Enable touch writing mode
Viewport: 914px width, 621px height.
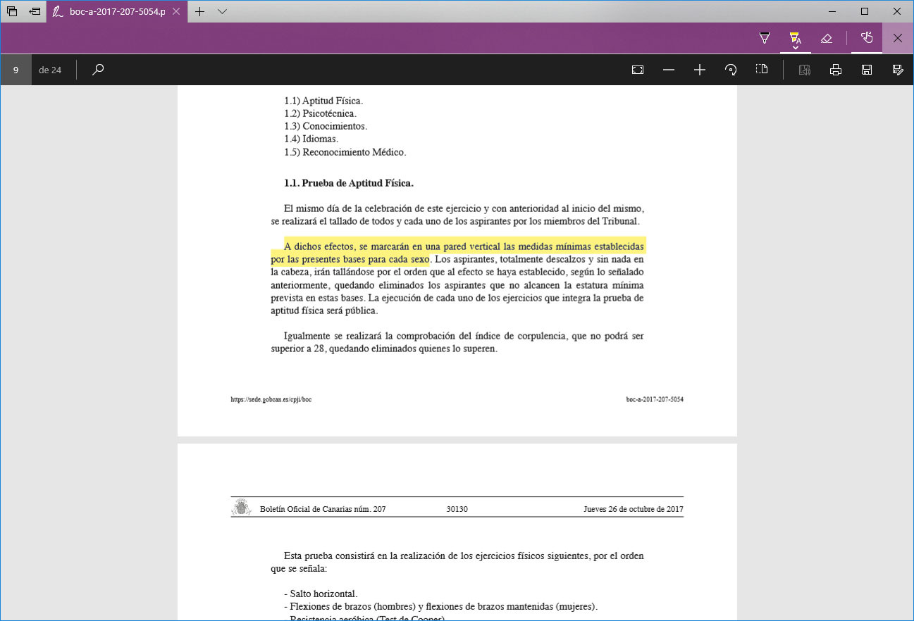tap(866, 38)
